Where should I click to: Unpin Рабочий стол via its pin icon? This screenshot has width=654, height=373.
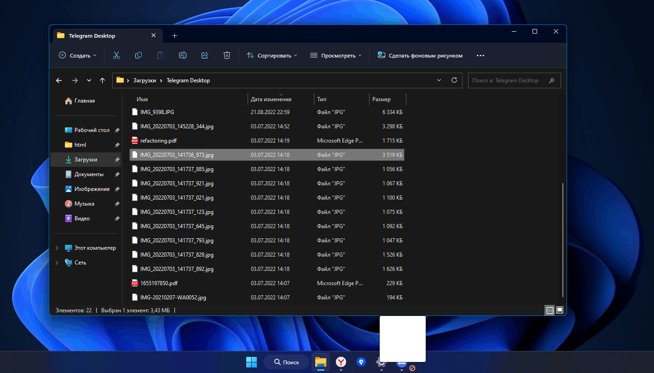point(117,131)
